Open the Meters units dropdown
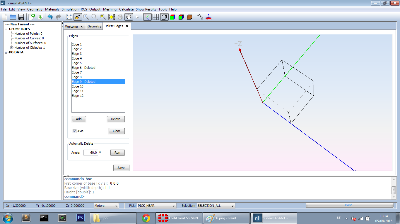Image resolution: width=400 pixels, height=224 pixels. pos(106,206)
